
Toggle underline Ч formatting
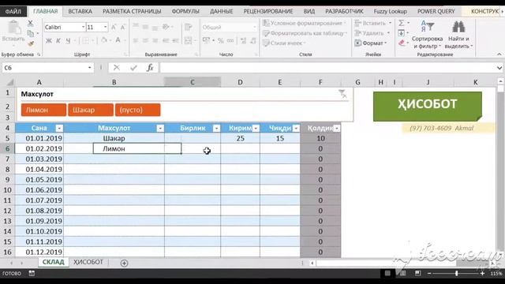click(x=68, y=40)
